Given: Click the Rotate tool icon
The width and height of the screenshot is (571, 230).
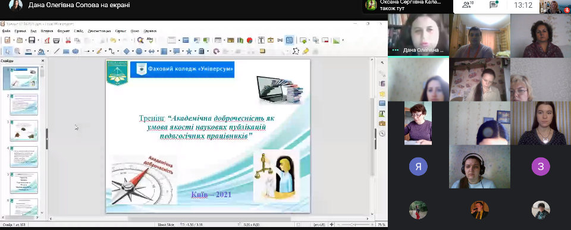Looking at the screenshot, I should tap(217, 51).
